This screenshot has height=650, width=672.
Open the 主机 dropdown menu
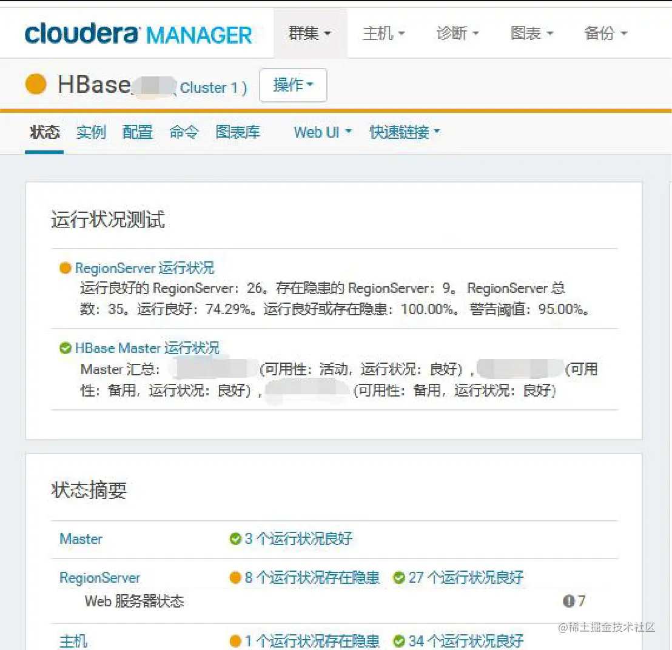tap(383, 33)
